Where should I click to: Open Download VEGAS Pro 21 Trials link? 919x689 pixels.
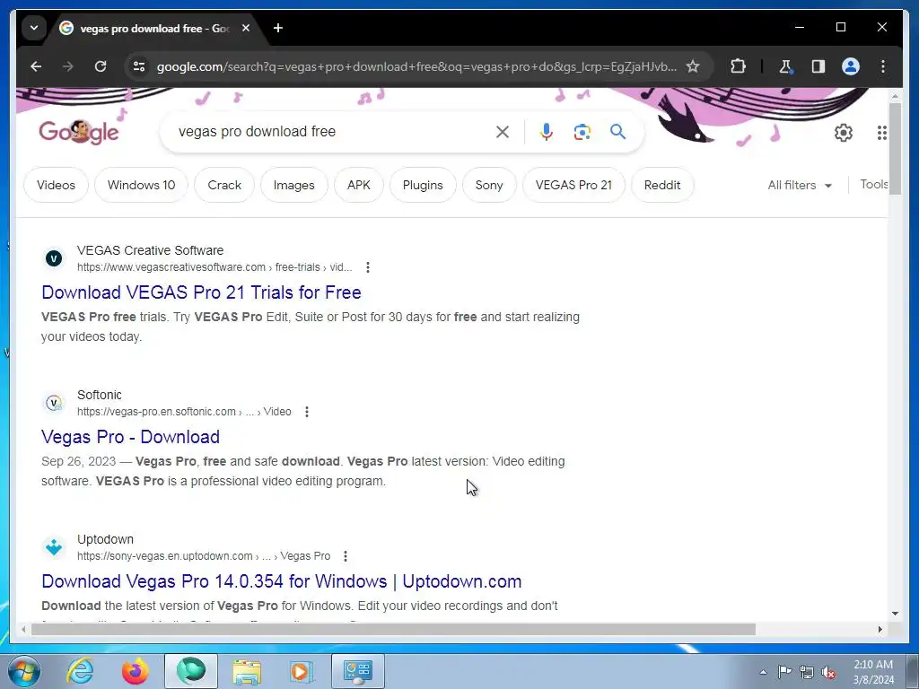coord(201,292)
